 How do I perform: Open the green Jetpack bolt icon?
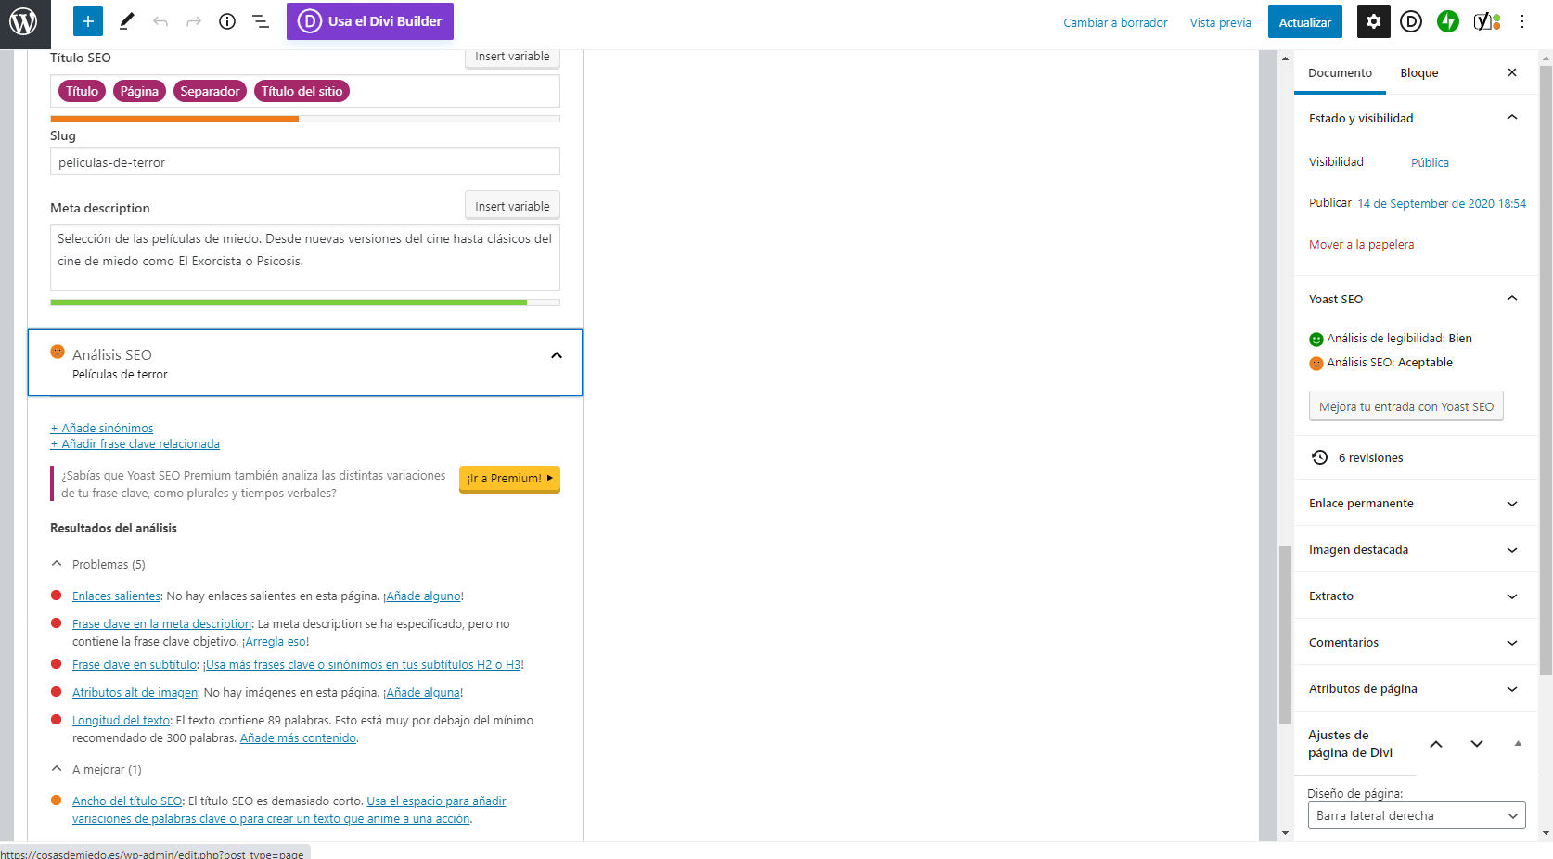coord(1448,21)
